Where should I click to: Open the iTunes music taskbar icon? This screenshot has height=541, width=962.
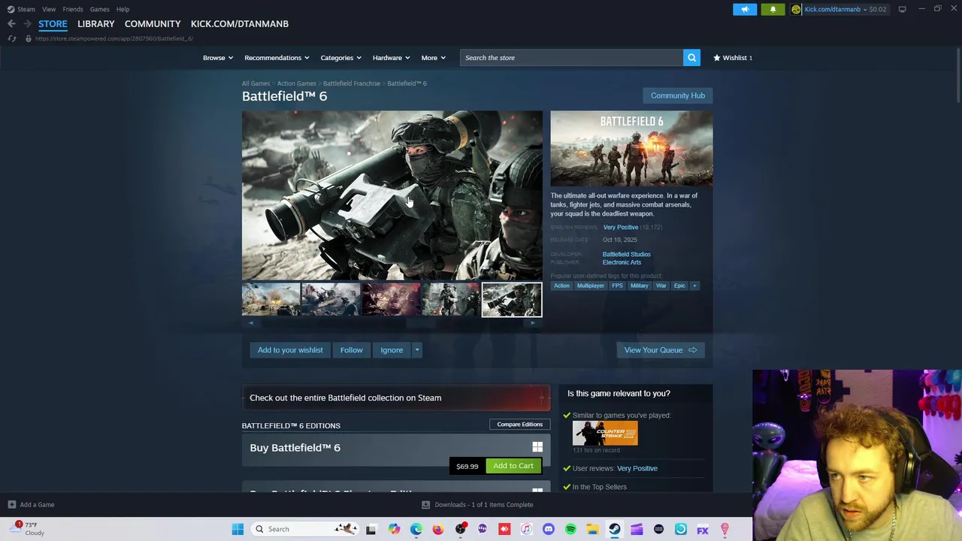[x=526, y=529]
